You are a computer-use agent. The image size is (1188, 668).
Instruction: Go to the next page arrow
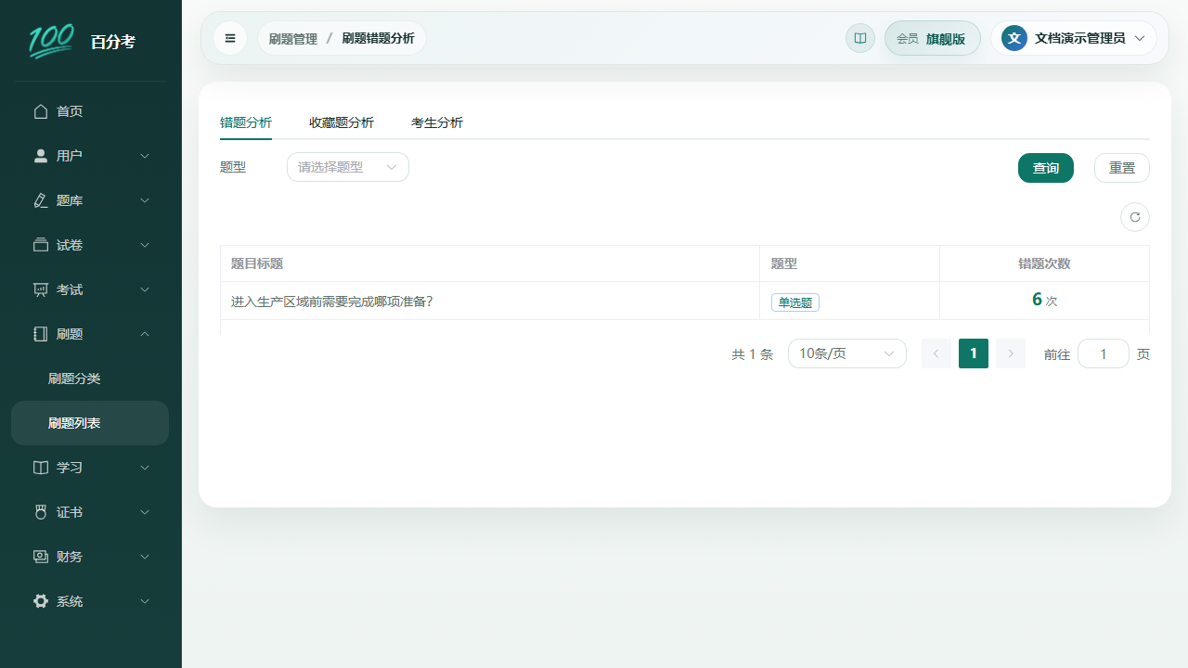point(1011,353)
